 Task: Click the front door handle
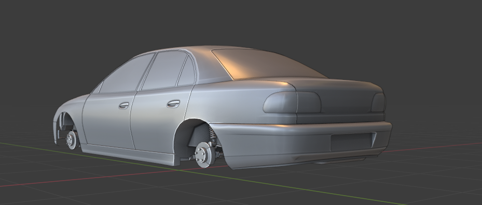pos(124,106)
